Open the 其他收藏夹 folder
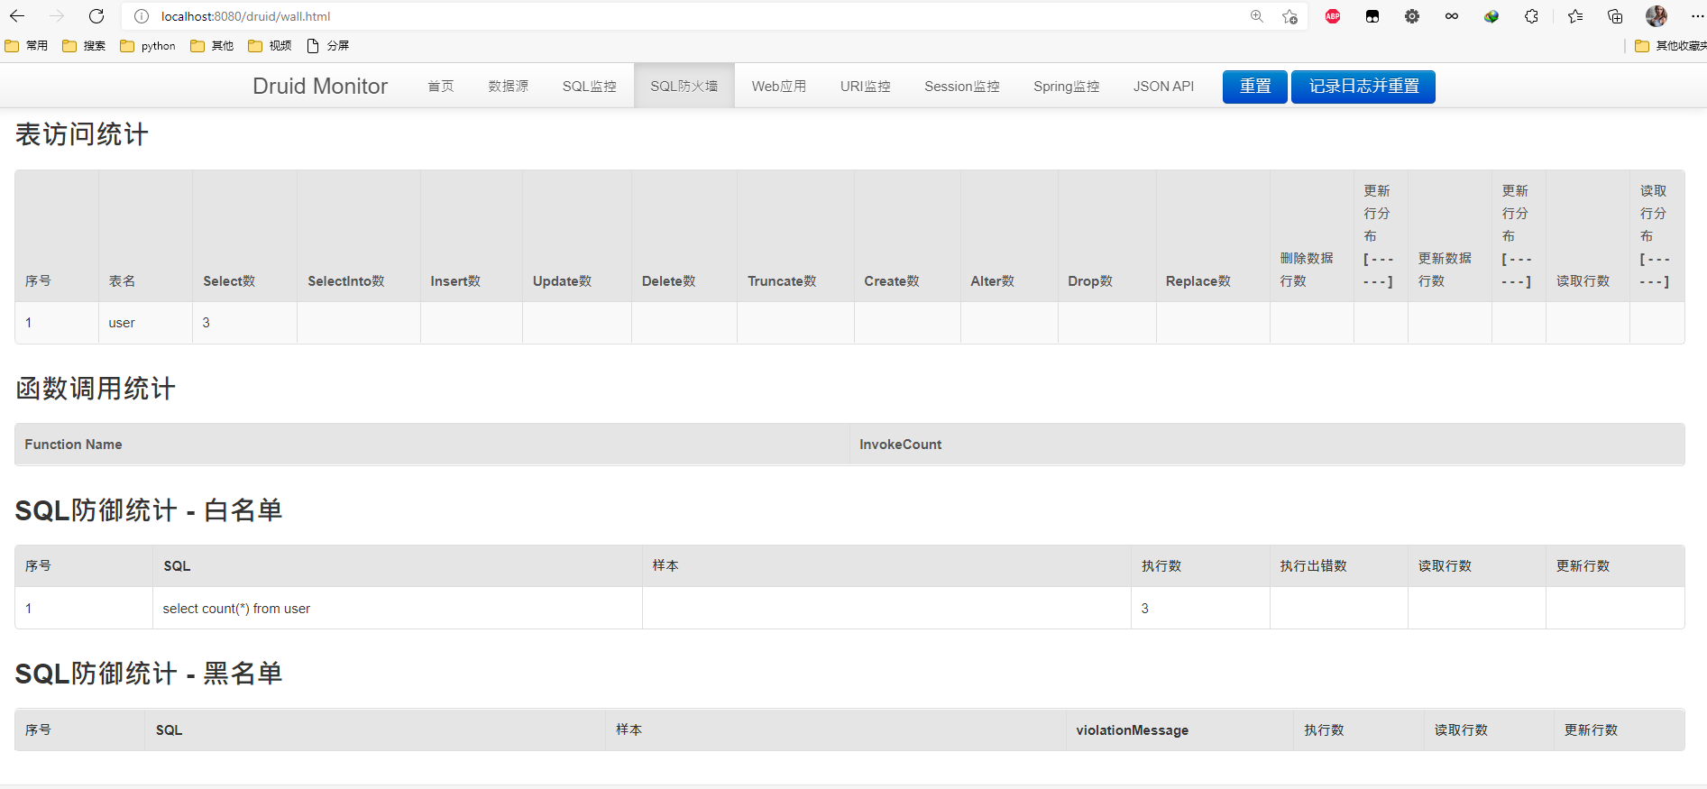Image resolution: width=1707 pixels, height=789 pixels. tap(1670, 46)
